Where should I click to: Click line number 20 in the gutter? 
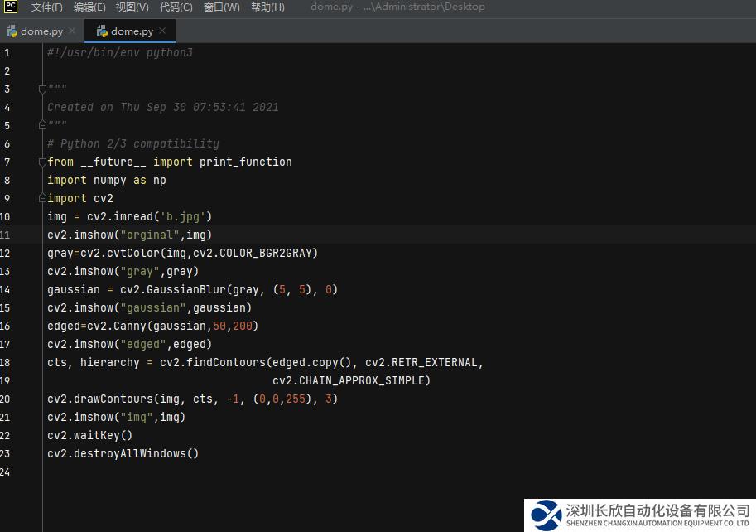coord(7,399)
